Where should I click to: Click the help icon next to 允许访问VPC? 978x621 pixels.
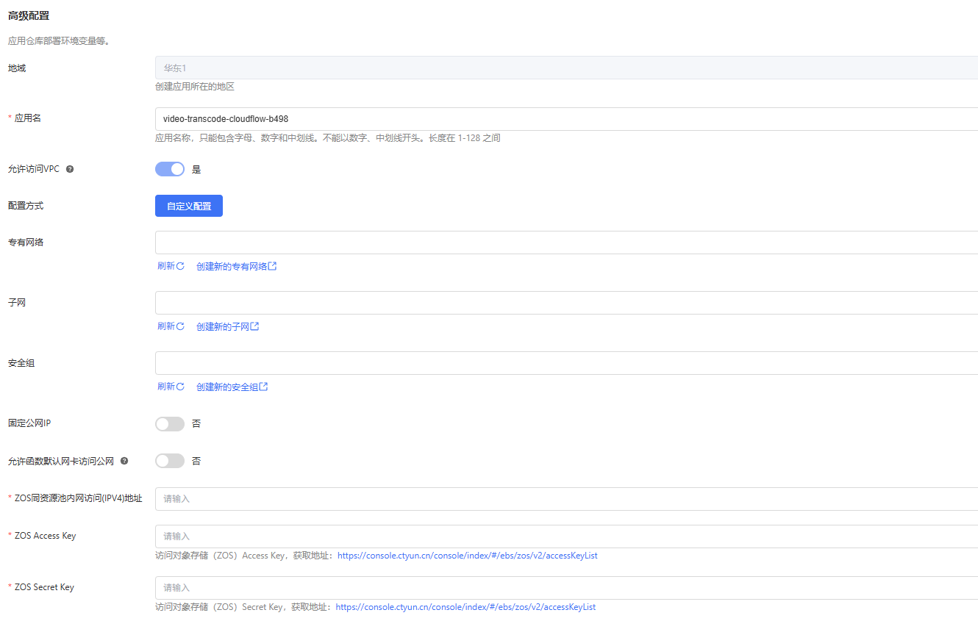[x=70, y=169]
